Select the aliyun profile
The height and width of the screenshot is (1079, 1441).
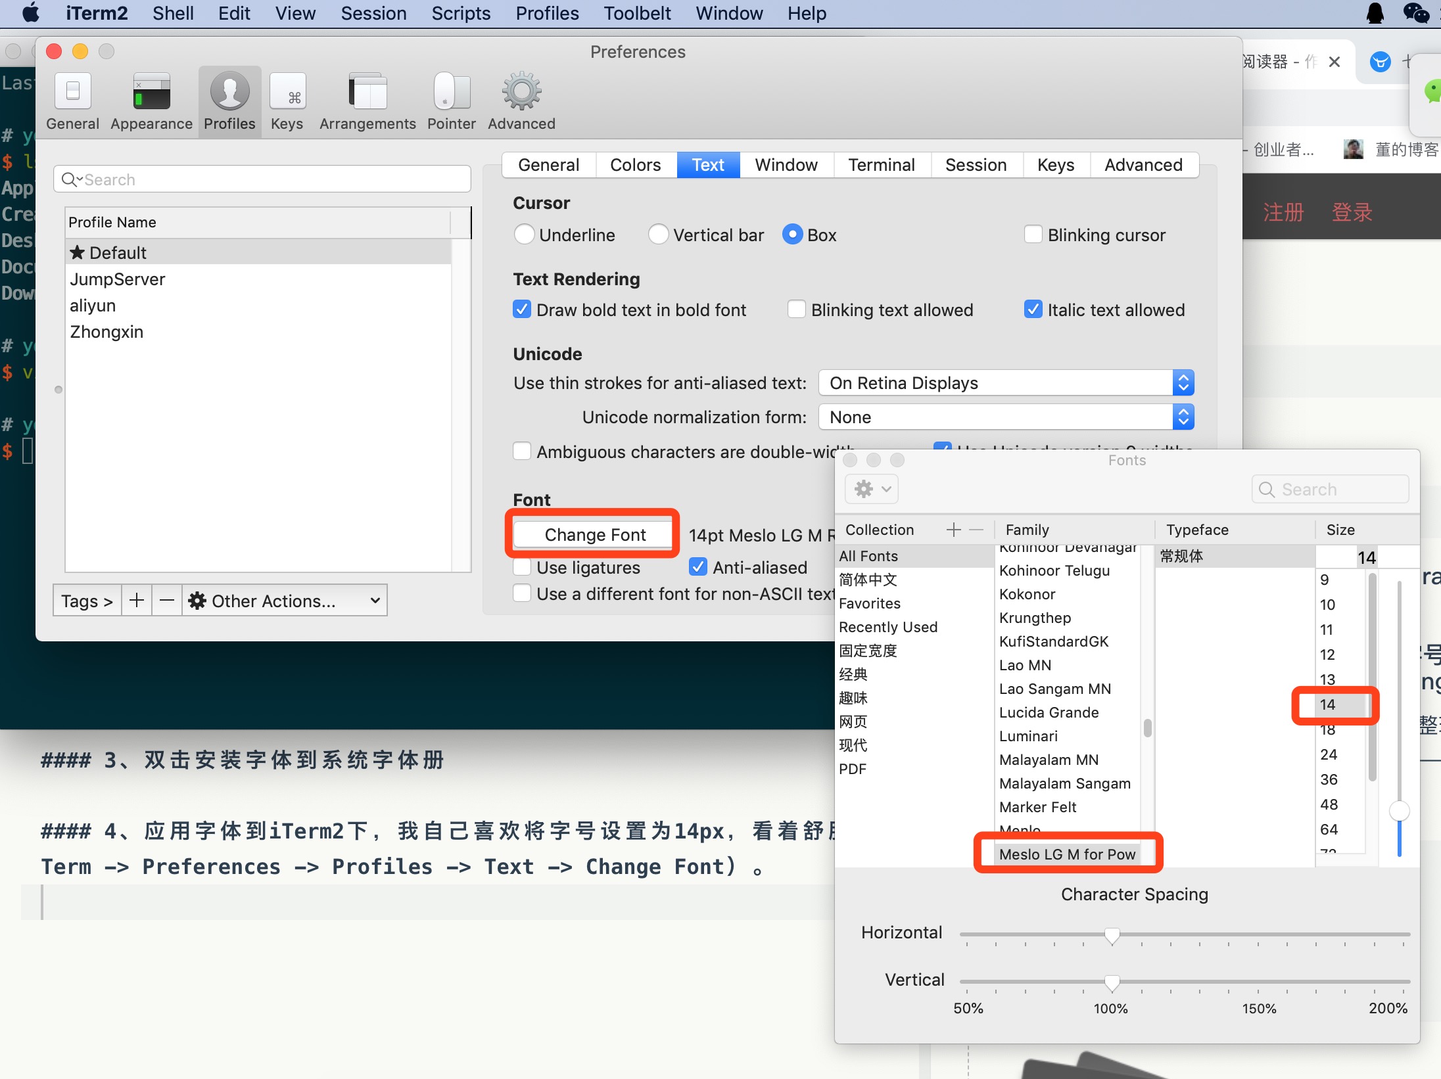coord(258,305)
